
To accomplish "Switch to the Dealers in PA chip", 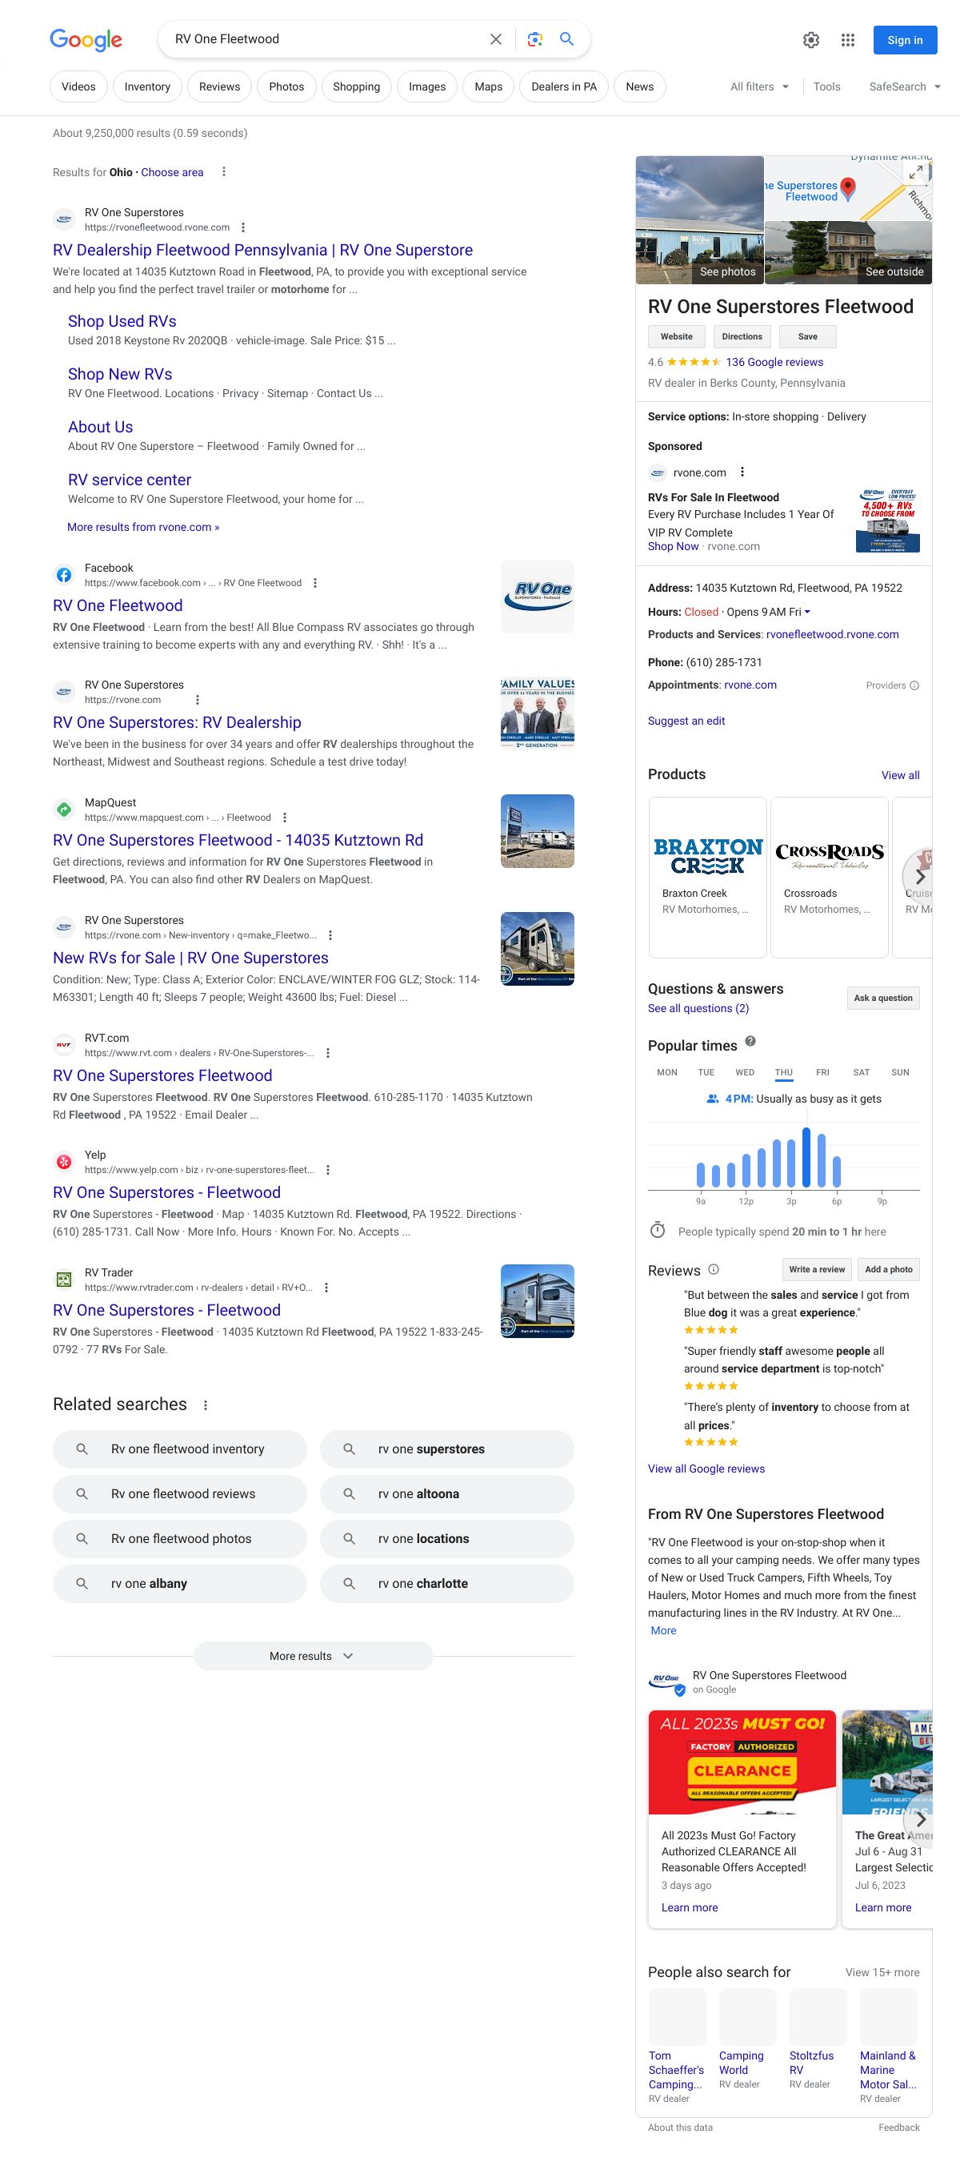I will (564, 86).
